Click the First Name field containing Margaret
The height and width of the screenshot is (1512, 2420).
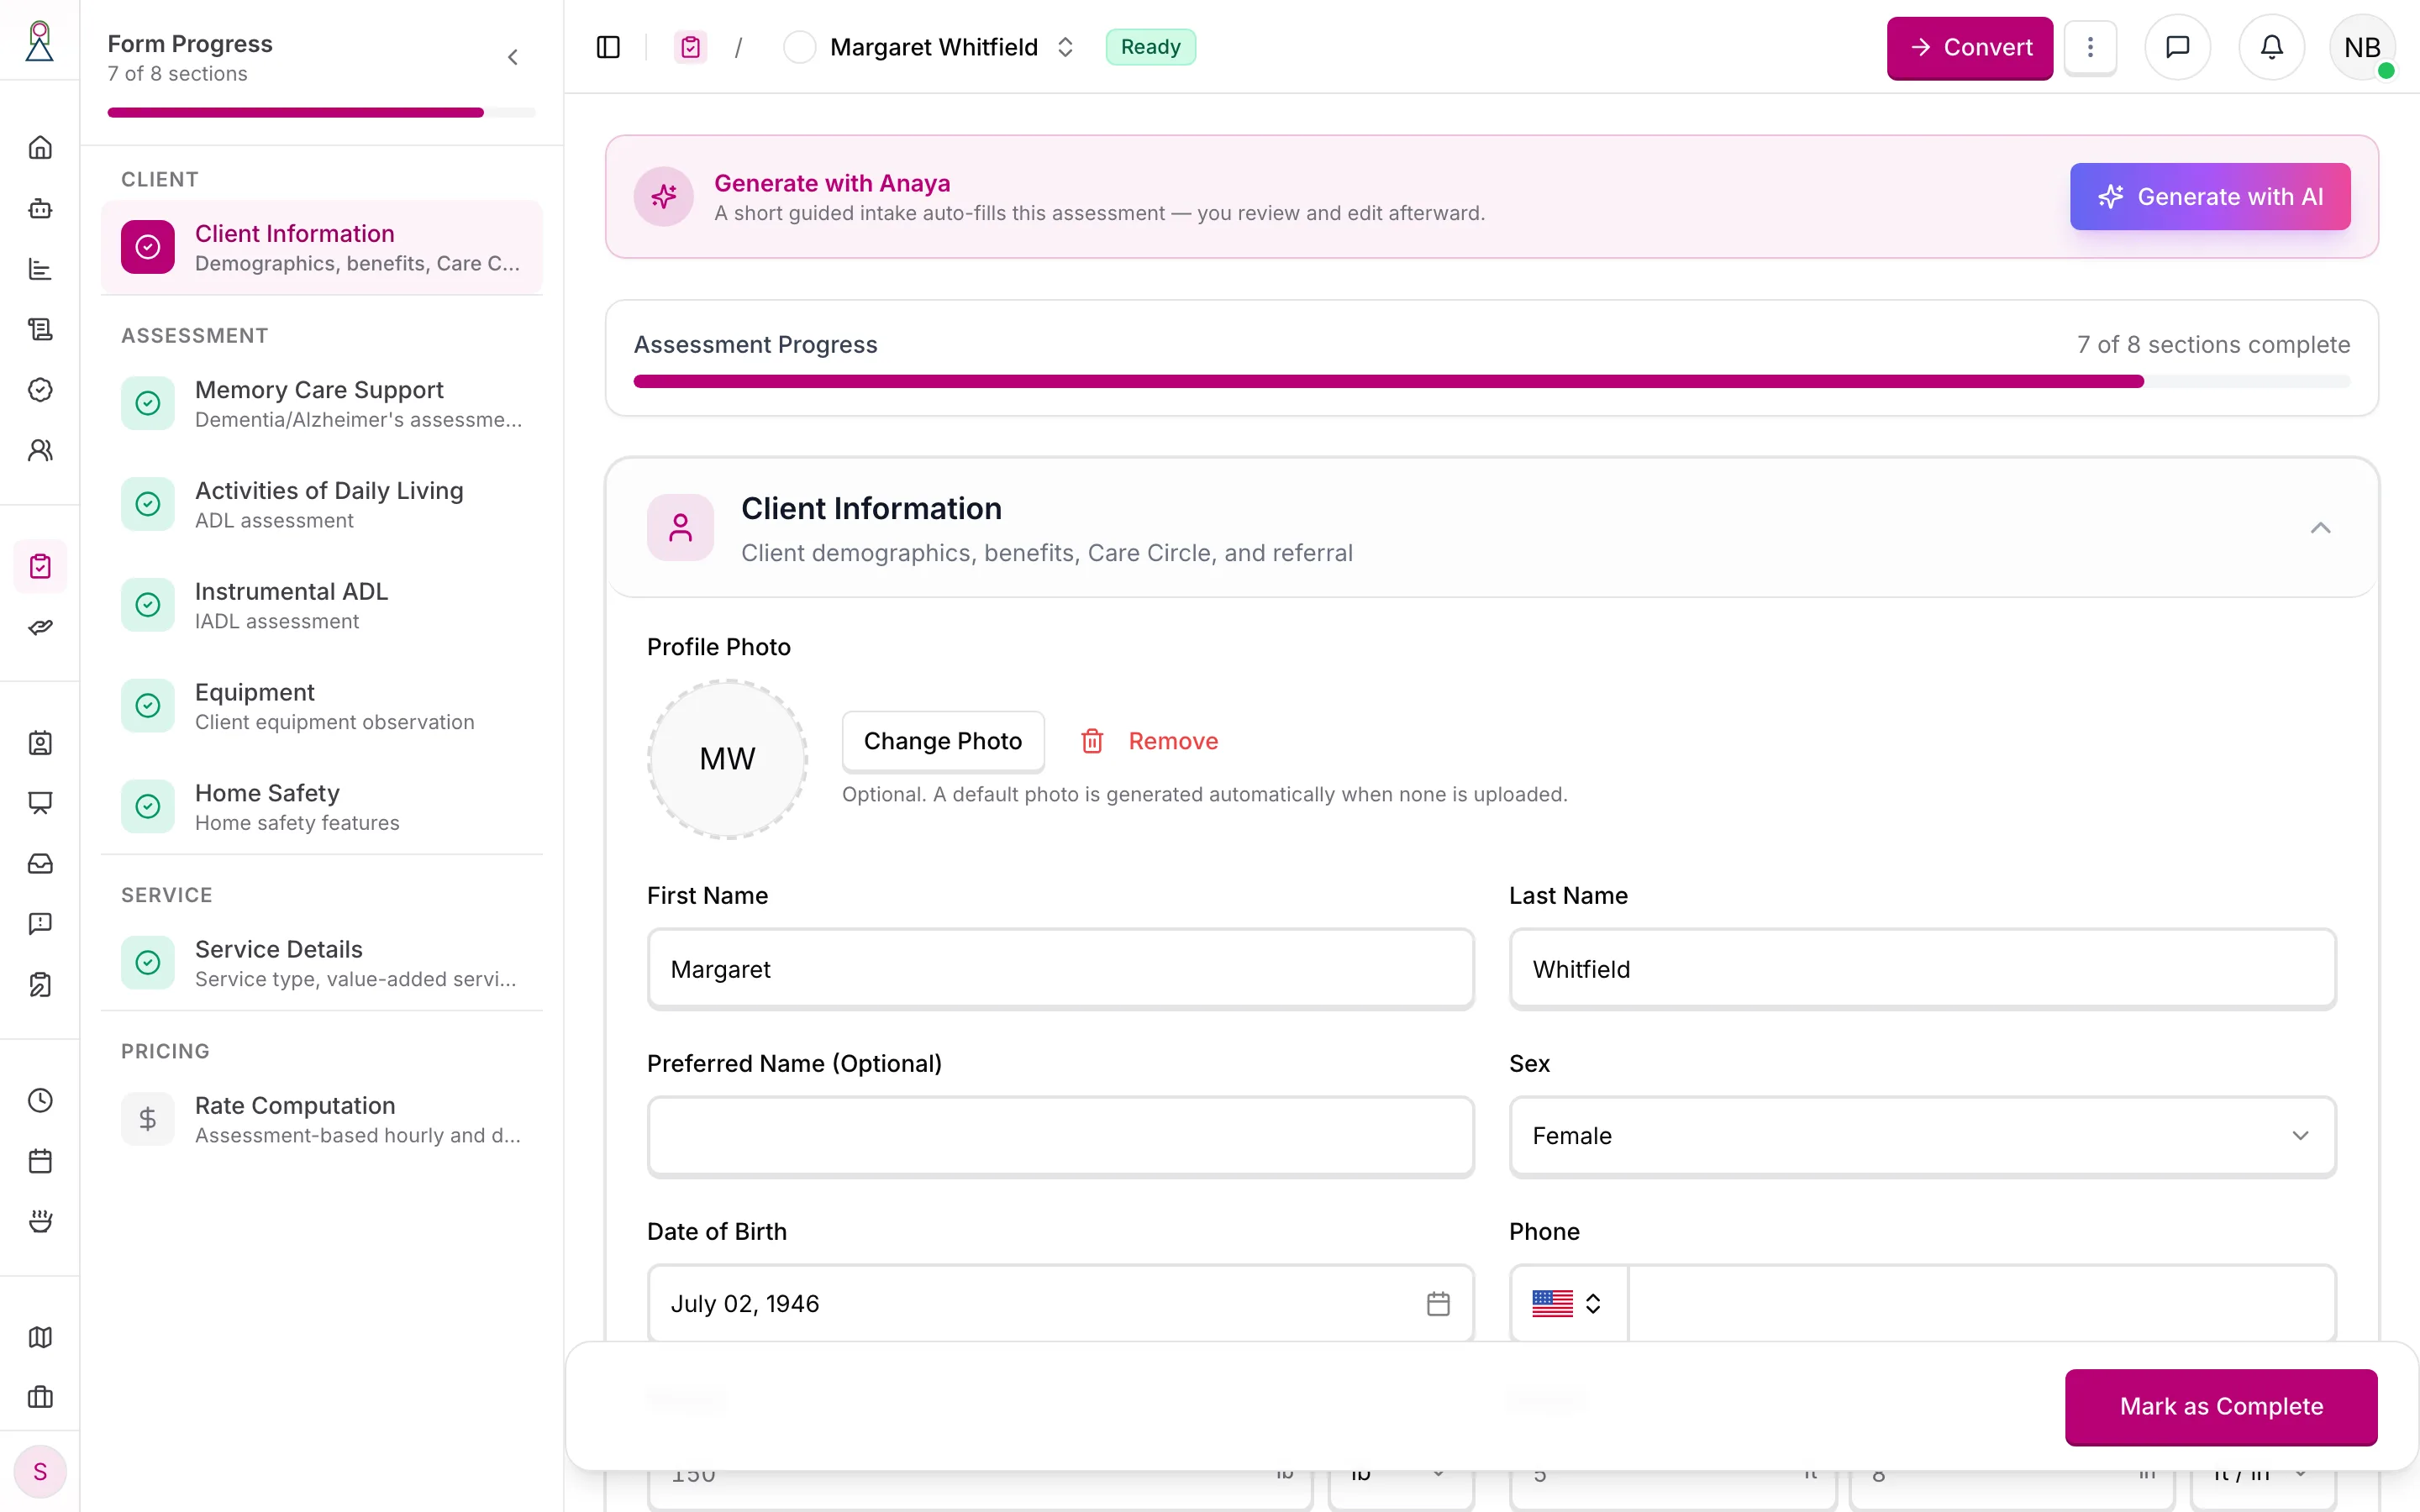click(x=1060, y=969)
